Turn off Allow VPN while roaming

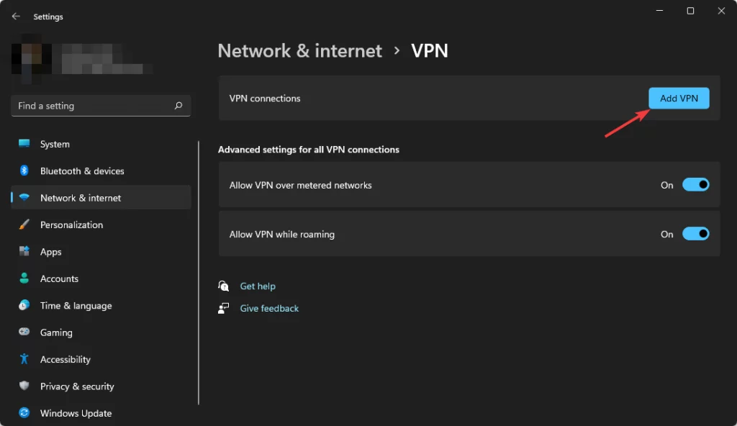click(695, 233)
